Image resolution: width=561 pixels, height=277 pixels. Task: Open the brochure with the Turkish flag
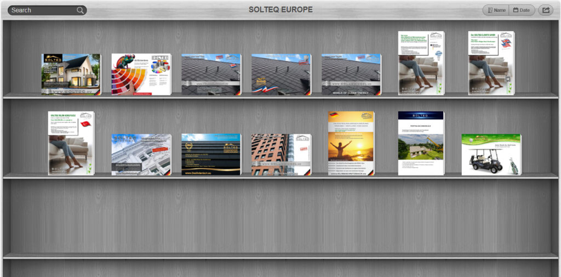pyautogui.click(x=71, y=143)
